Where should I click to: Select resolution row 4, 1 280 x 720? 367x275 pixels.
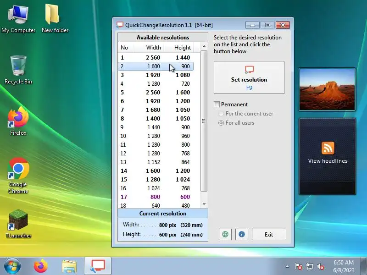click(x=156, y=84)
